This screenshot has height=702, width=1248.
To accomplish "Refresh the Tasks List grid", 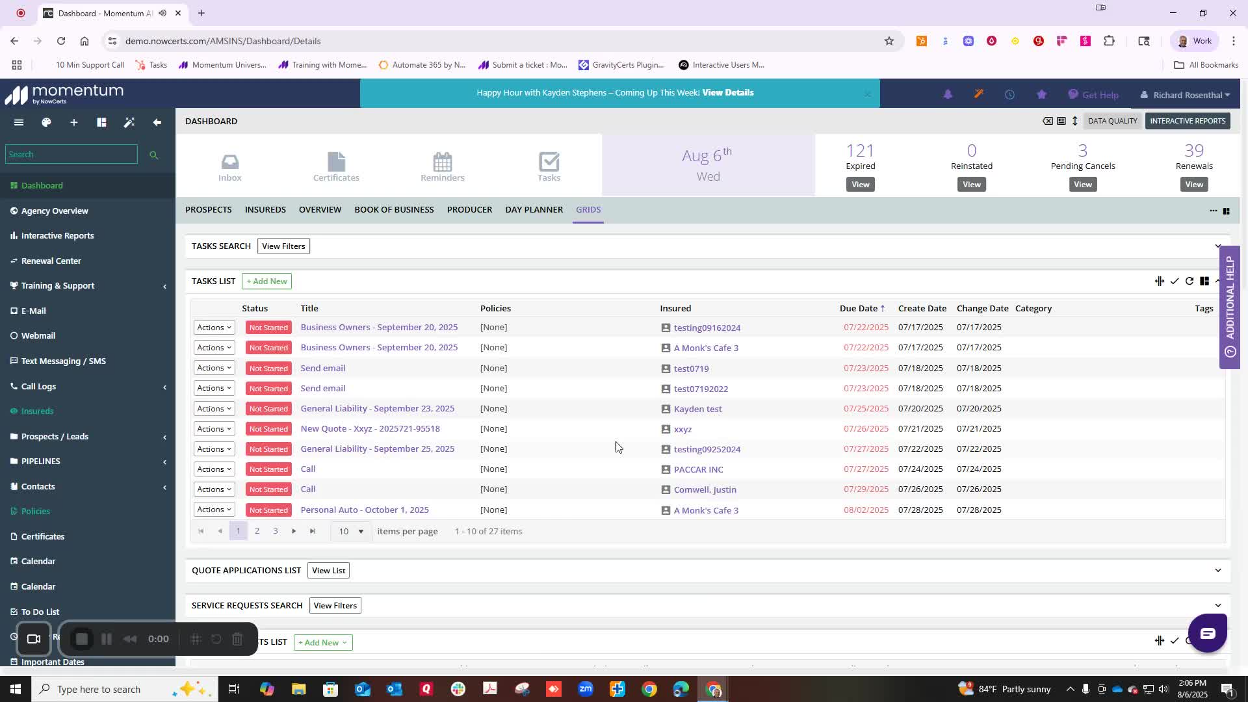I will [x=1189, y=281].
